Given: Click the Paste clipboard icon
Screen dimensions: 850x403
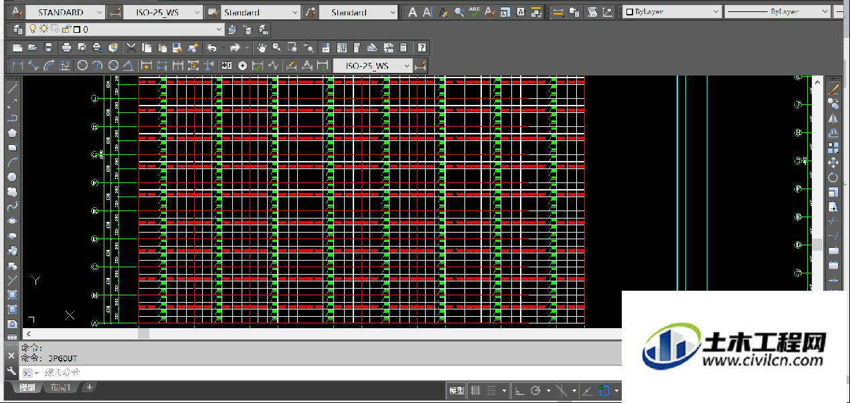Looking at the screenshot, I should [x=162, y=47].
